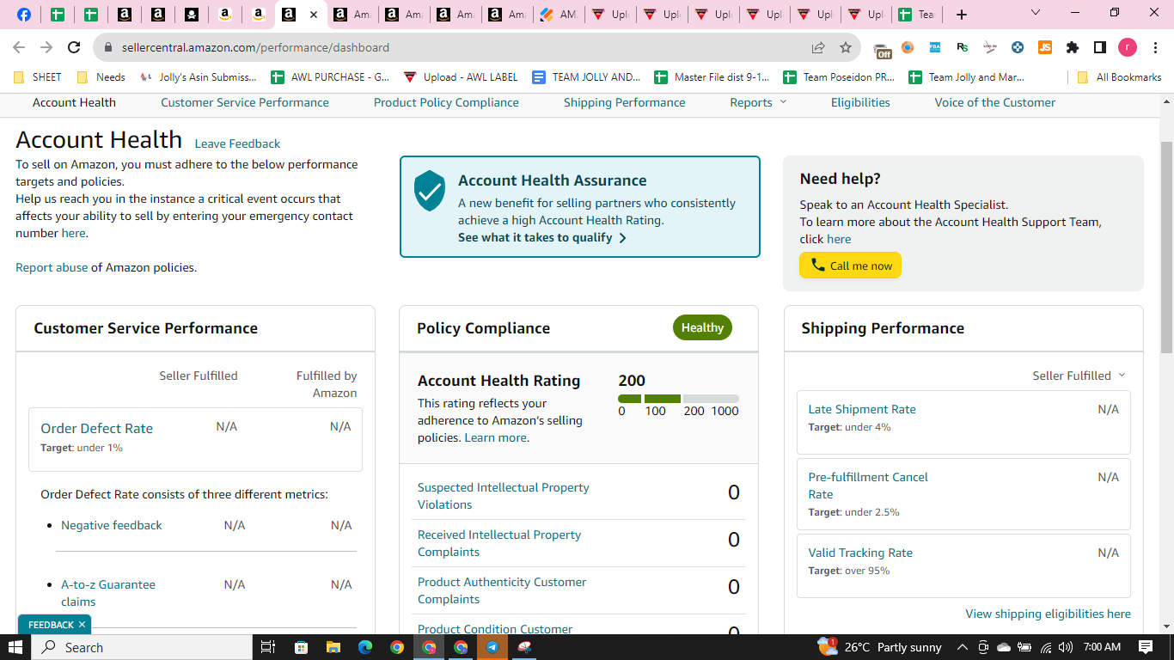Open the Late Shipment Rate link
This screenshot has width=1174, height=660.
point(862,409)
